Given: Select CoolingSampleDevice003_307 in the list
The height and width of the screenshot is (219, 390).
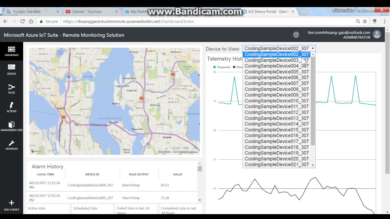Looking at the screenshot, I should pyautogui.click(x=277, y=60).
